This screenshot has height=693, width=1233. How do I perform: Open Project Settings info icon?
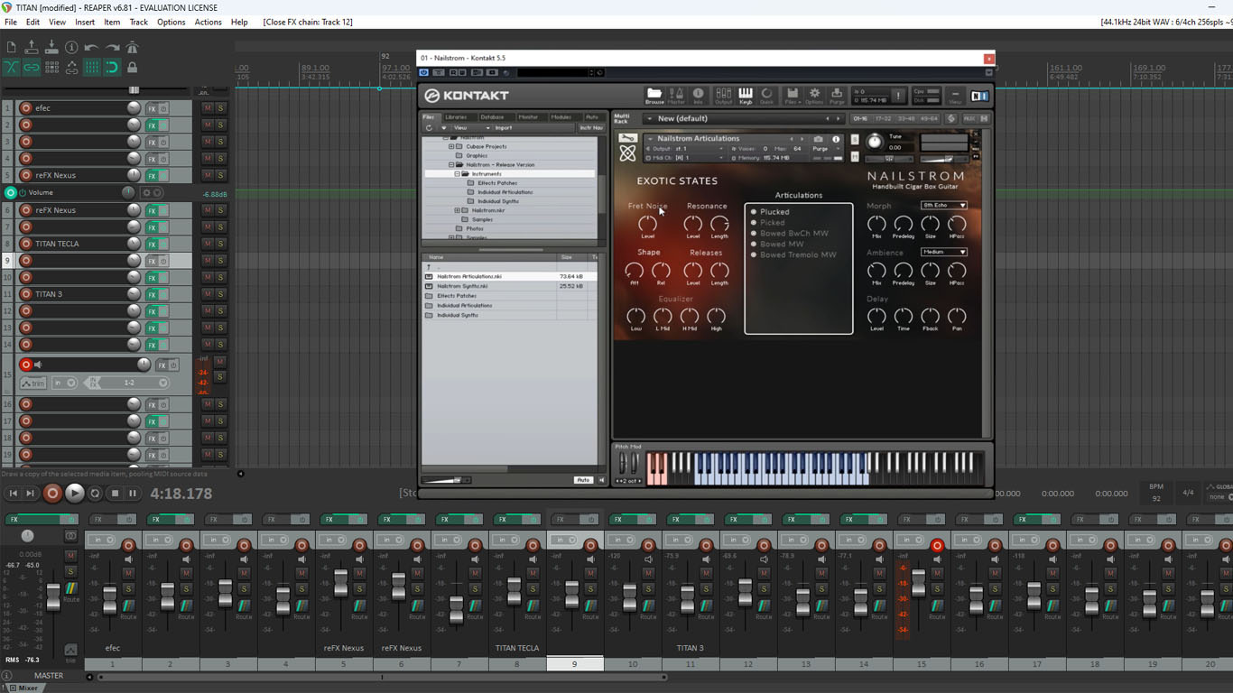(71, 48)
